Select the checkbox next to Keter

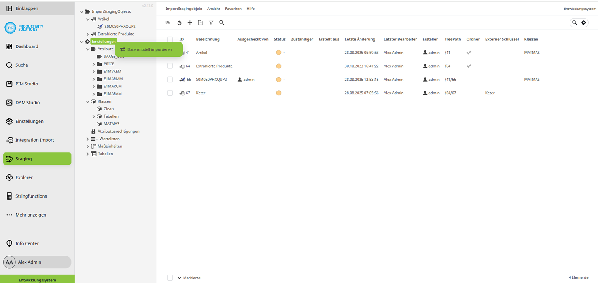click(170, 93)
